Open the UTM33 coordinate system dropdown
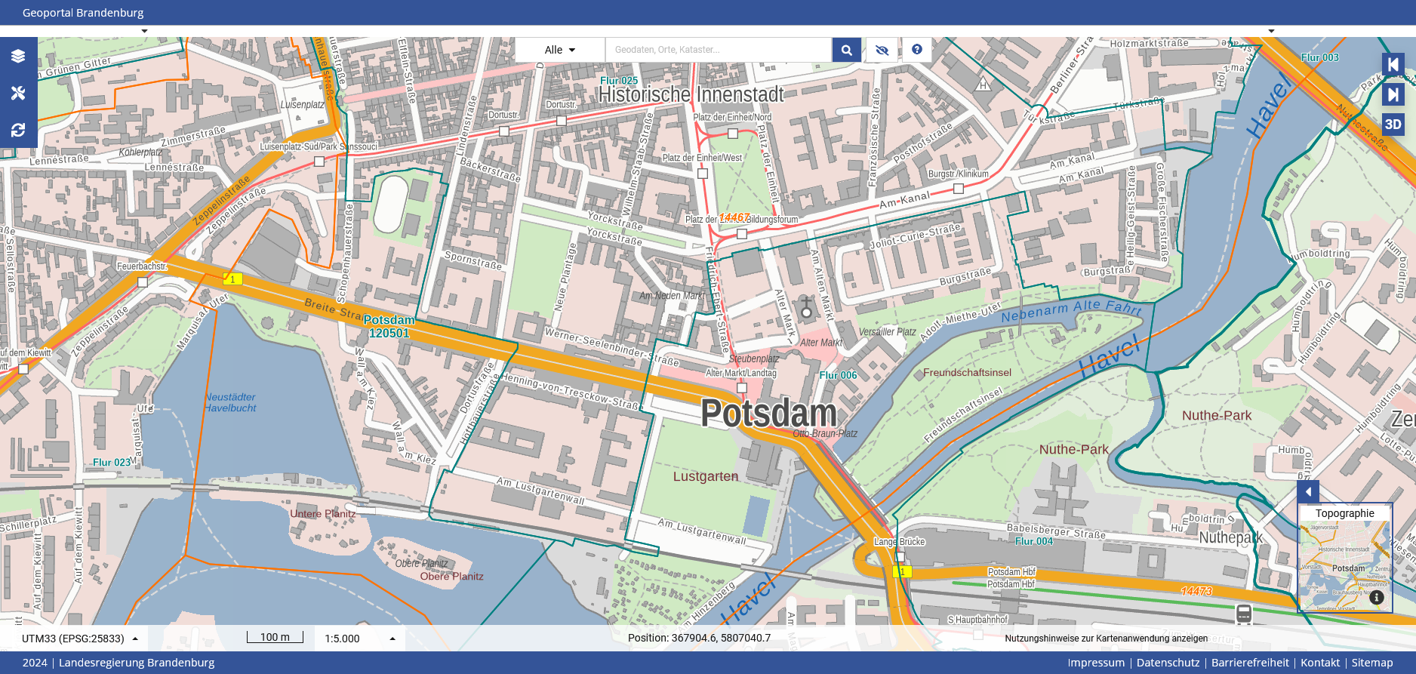This screenshot has width=1416, height=674. (x=79, y=639)
